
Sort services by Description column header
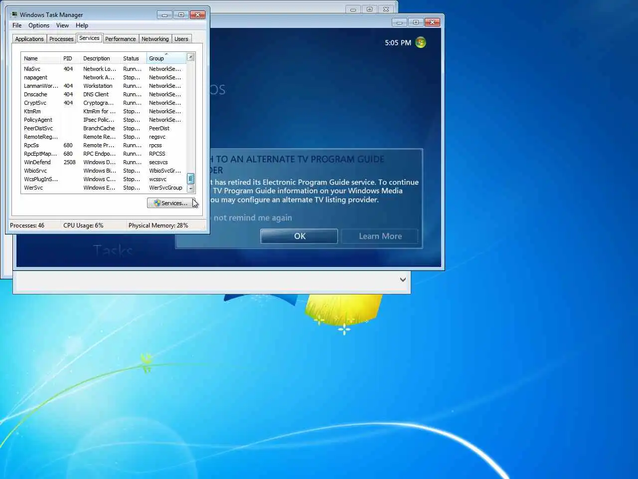[100, 58]
